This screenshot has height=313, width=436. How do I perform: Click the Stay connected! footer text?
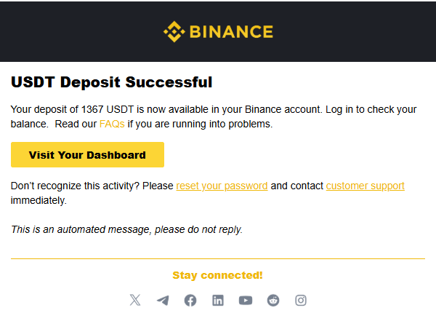217,275
